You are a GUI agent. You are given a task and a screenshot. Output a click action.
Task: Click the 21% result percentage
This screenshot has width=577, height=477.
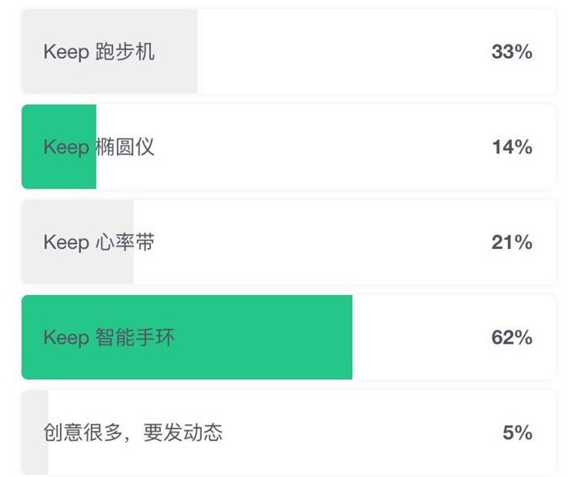[x=512, y=242]
